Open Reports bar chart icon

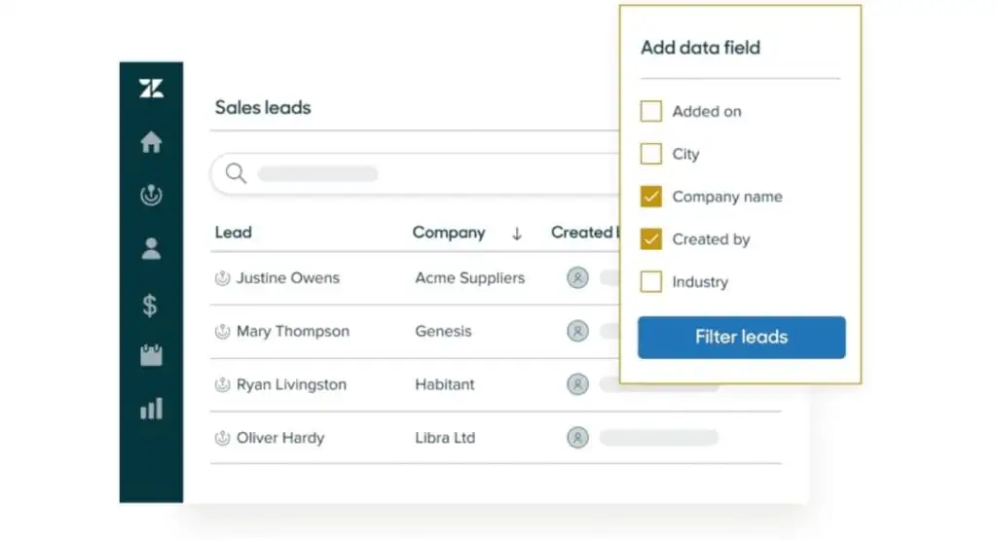click(151, 409)
